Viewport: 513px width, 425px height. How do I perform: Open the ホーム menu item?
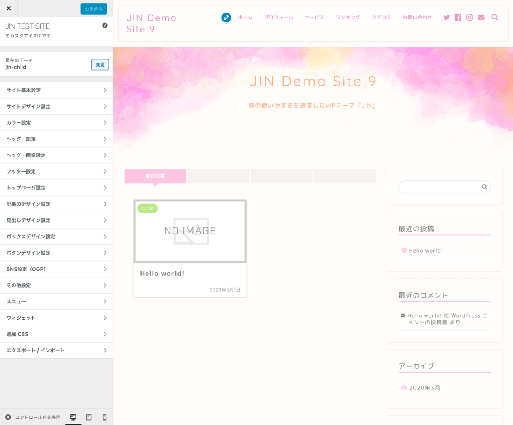245,17
